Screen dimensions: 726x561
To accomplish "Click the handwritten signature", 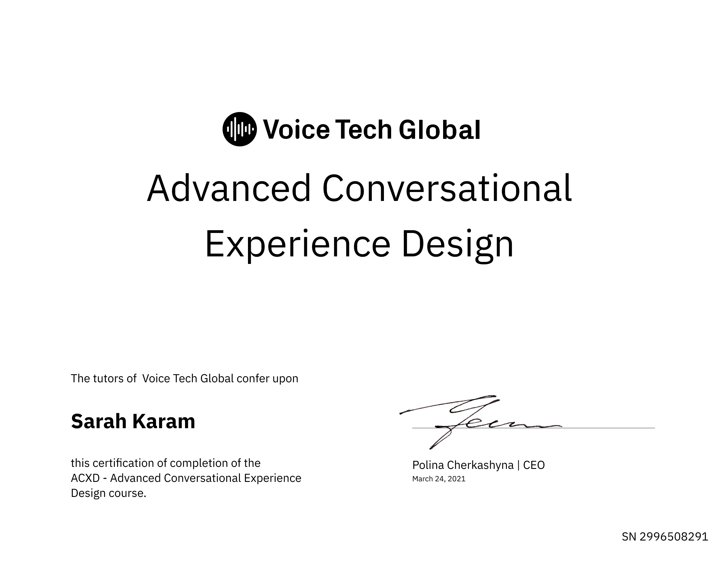I will (481, 422).
